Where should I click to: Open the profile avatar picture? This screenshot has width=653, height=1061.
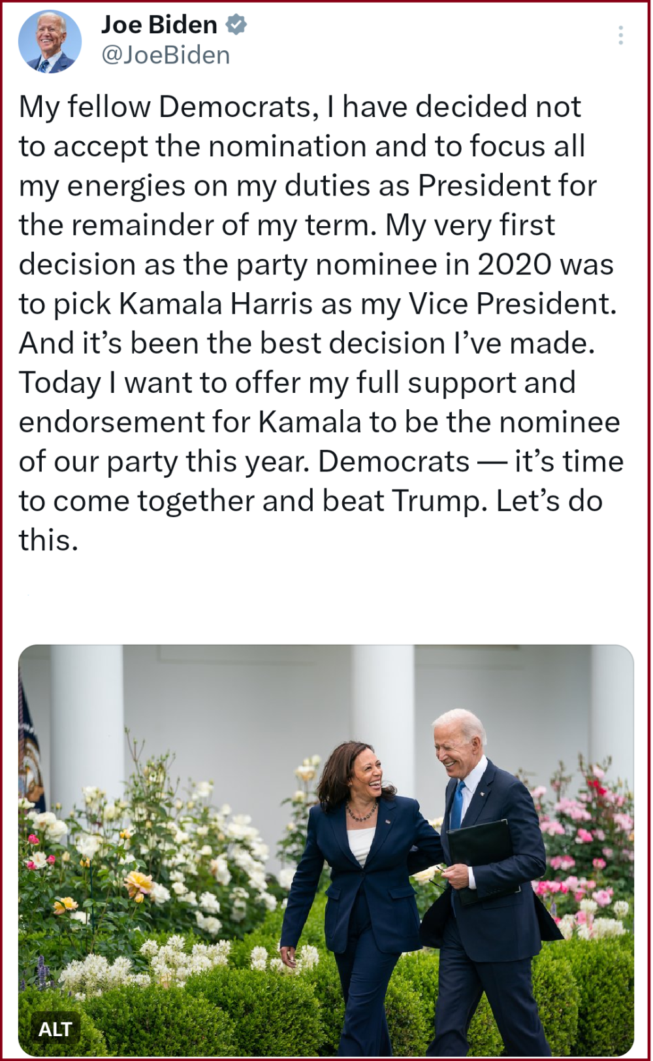50,41
